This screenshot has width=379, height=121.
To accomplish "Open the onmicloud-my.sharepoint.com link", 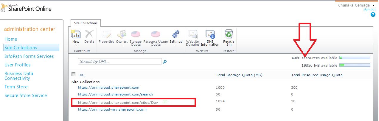I will (112, 109).
